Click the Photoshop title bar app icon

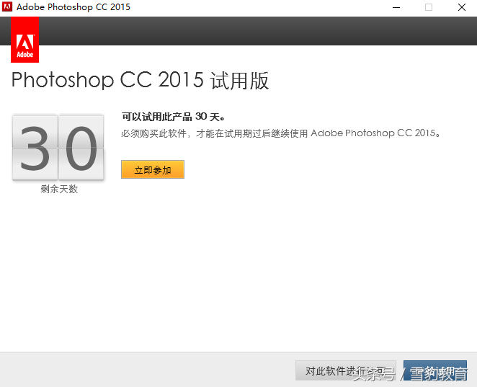7,6
